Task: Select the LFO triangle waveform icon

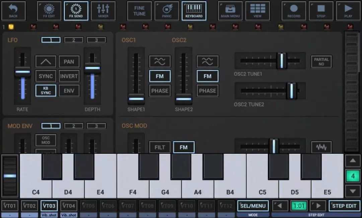Action: click(x=46, y=62)
